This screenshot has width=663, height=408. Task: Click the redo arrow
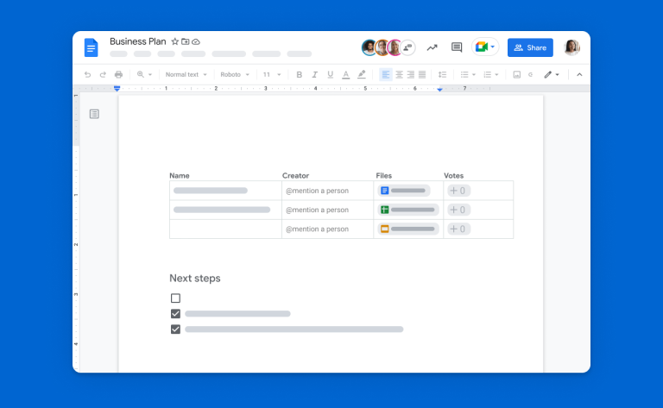[103, 75]
